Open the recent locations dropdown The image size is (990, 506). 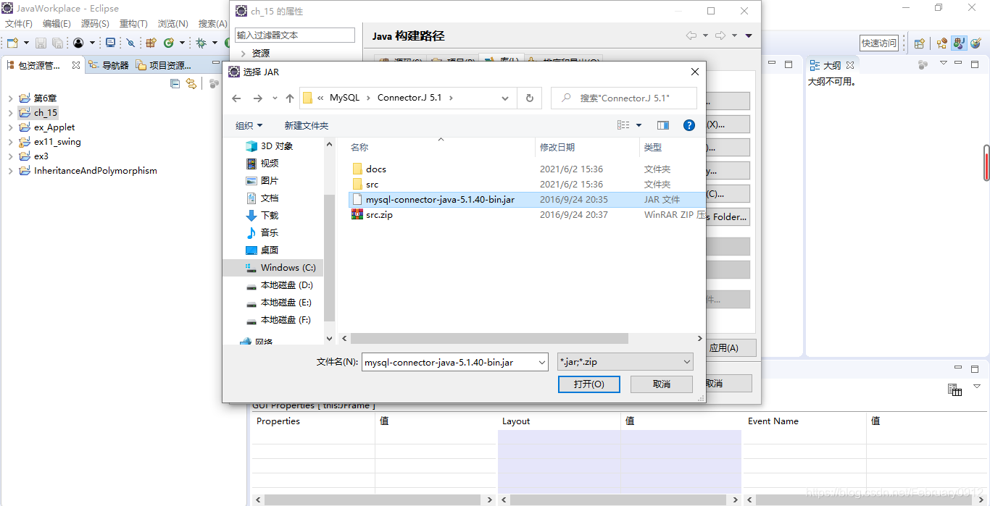(275, 98)
